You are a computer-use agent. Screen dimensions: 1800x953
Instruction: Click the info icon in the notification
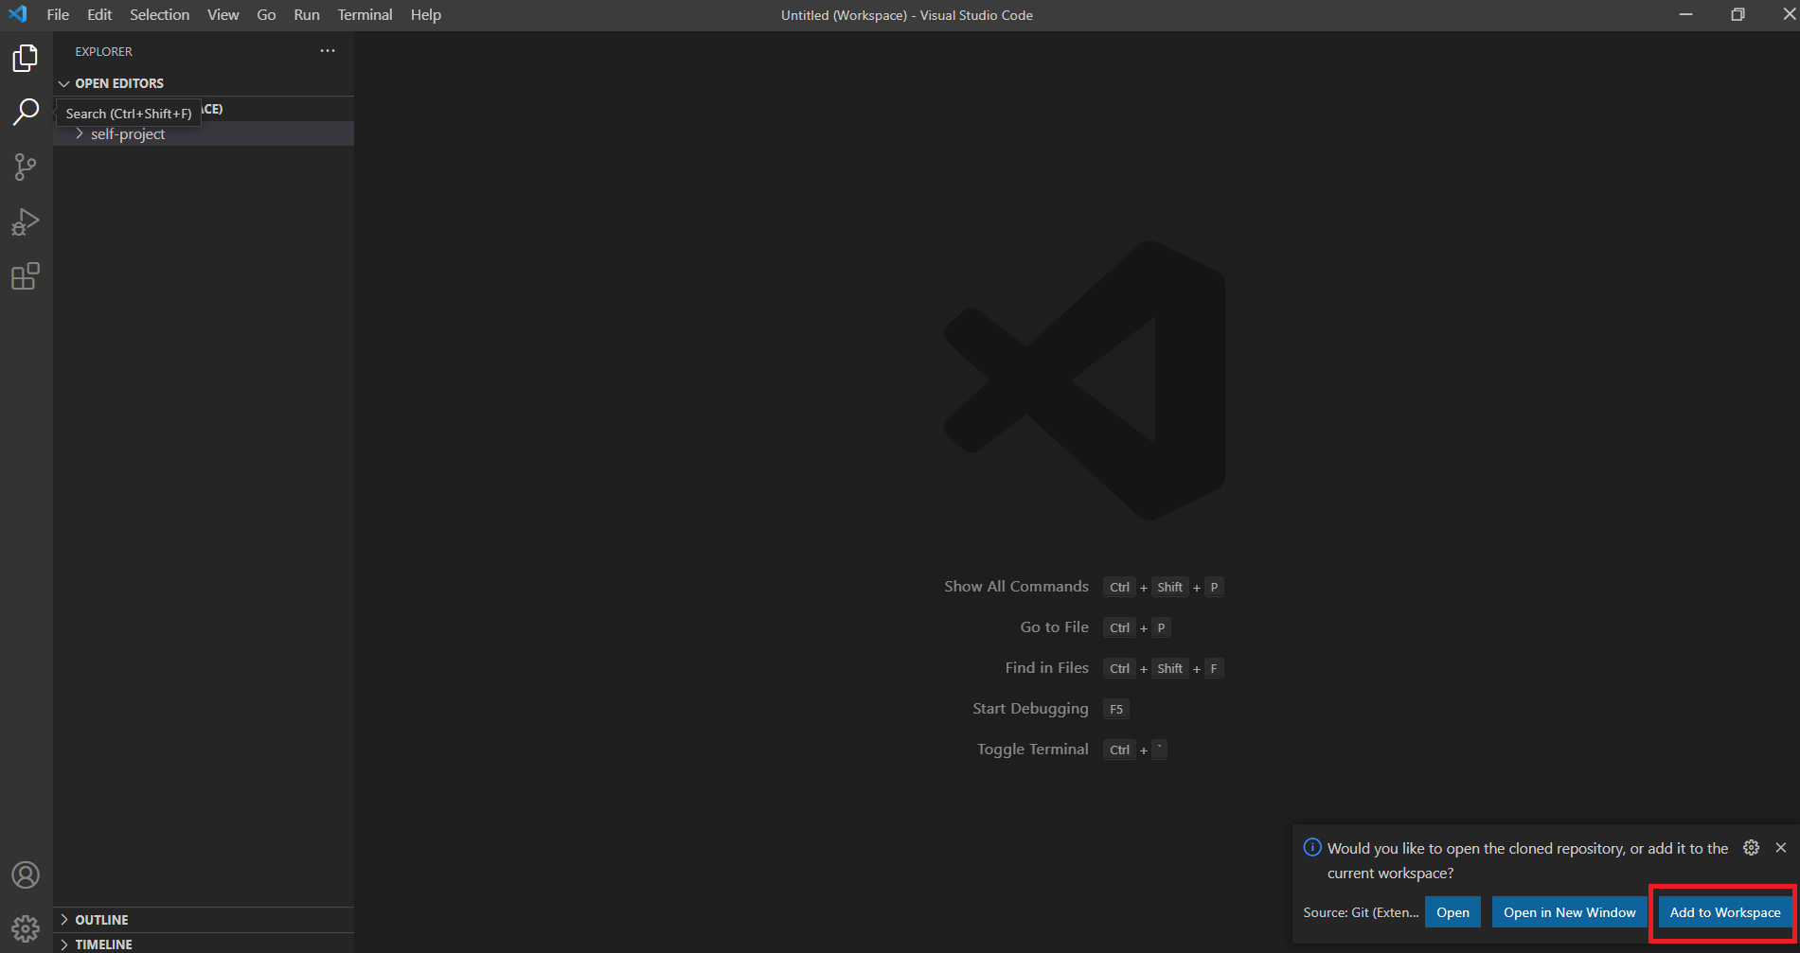coord(1312,848)
